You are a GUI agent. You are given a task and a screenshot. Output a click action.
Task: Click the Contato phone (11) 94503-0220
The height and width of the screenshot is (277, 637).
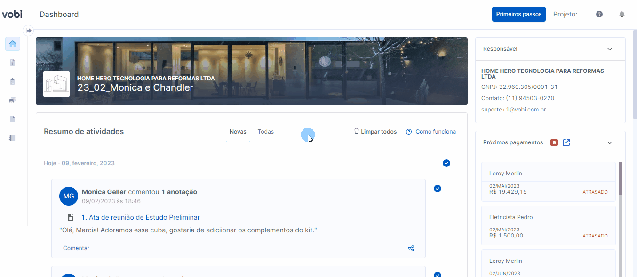pyautogui.click(x=518, y=98)
